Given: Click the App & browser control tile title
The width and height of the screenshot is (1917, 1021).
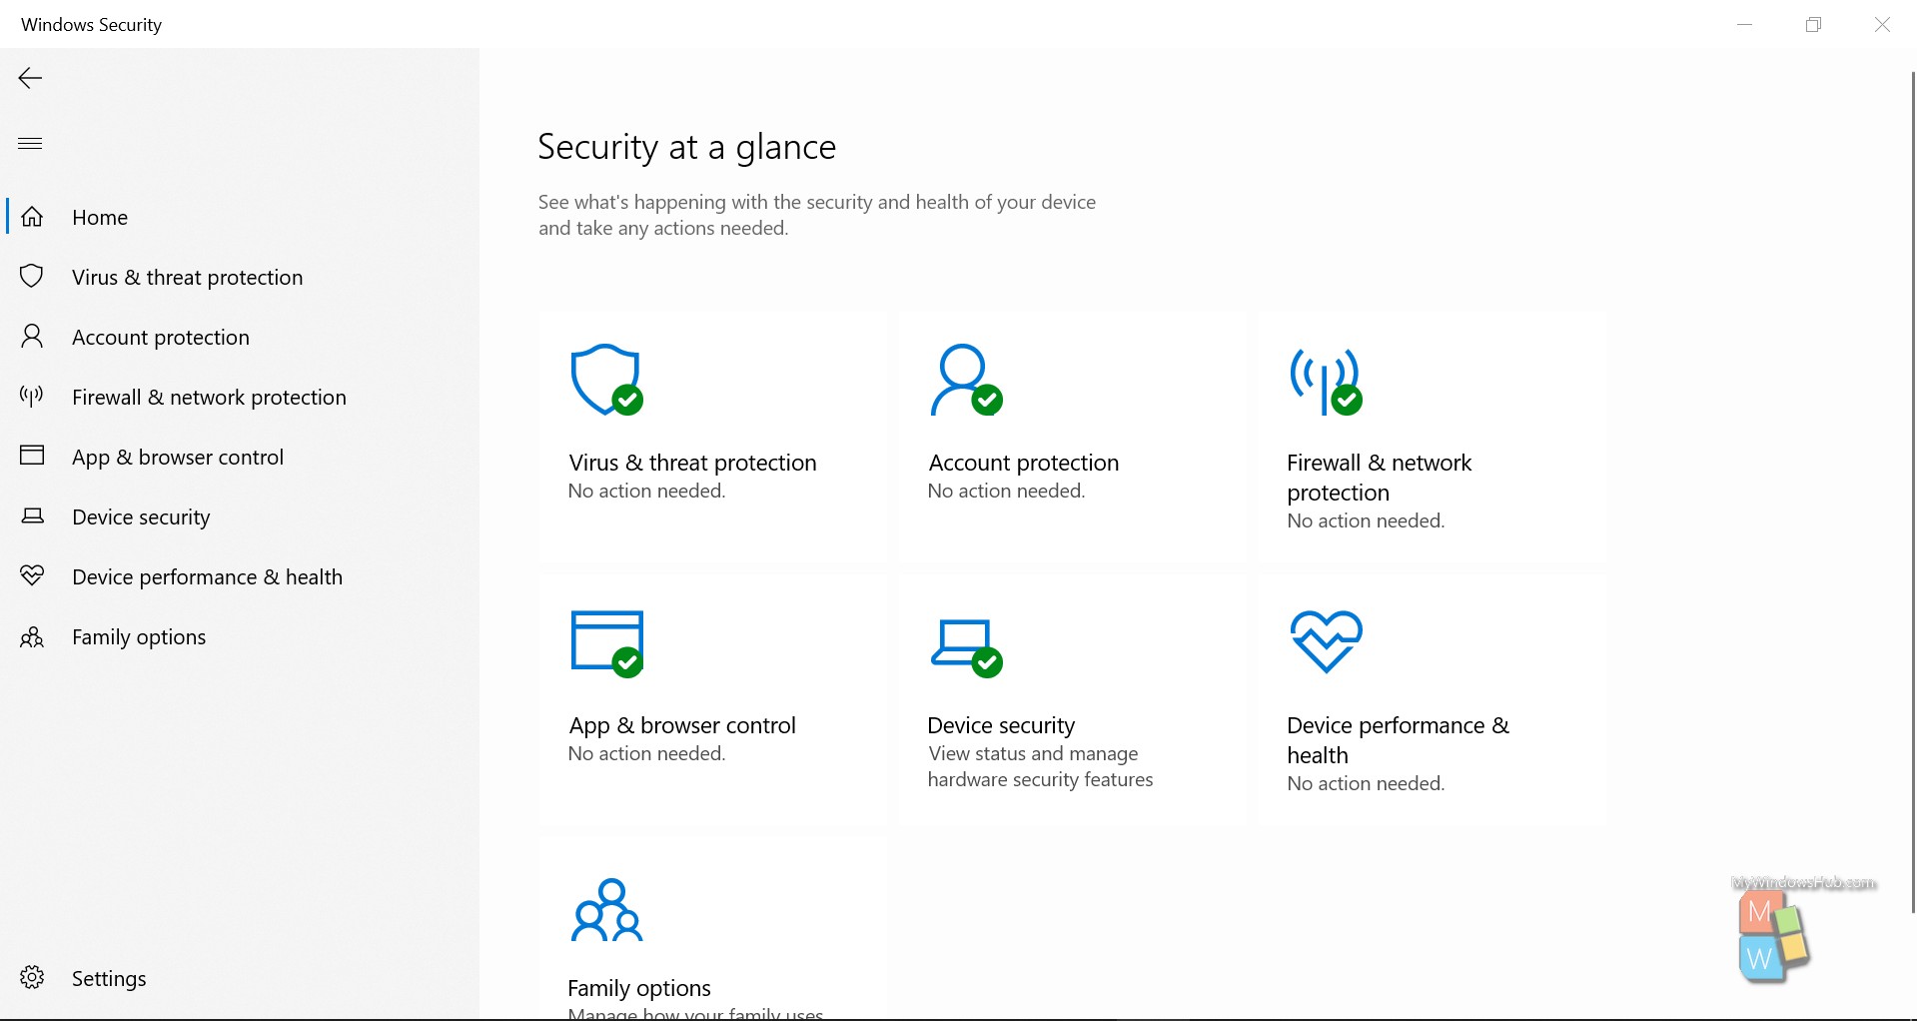Looking at the screenshot, I should (682, 725).
